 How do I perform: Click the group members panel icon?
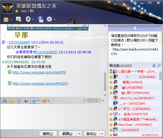click(x=135, y=28)
